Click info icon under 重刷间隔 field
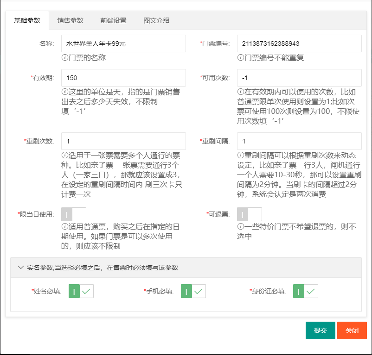Viewport: 372px width, 355px height. [241, 156]
